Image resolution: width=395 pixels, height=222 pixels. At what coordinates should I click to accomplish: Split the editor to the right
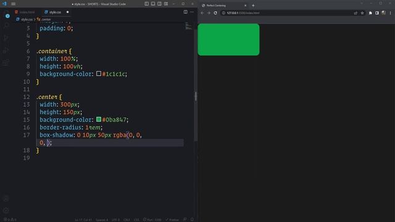(x=185, y=12)
